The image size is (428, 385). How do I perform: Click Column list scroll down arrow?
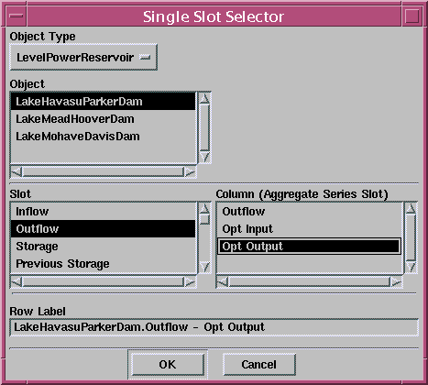tap(411, 267)
